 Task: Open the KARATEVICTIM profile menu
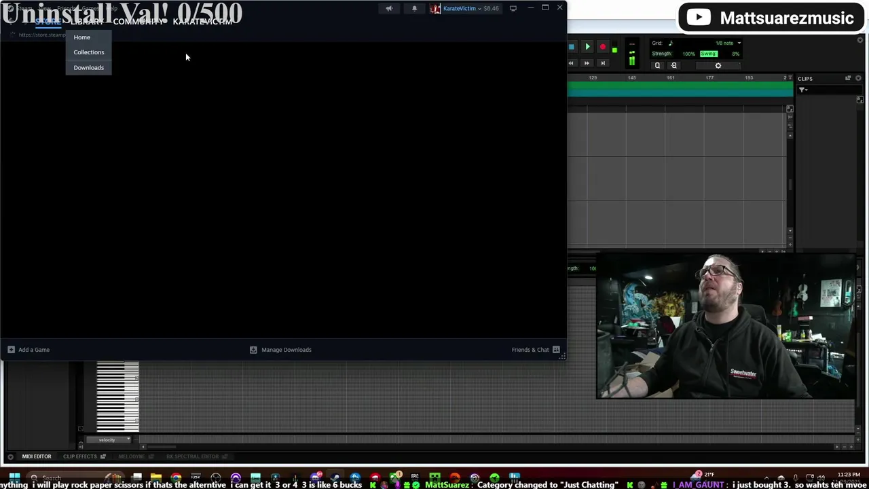click(x=202, y=22)
